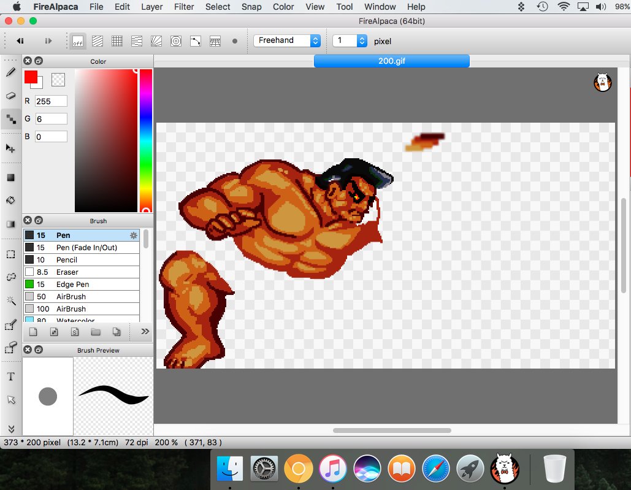Enable vanishing point snap
Viewport: 631px width, 490px height.
click(137, 41)
